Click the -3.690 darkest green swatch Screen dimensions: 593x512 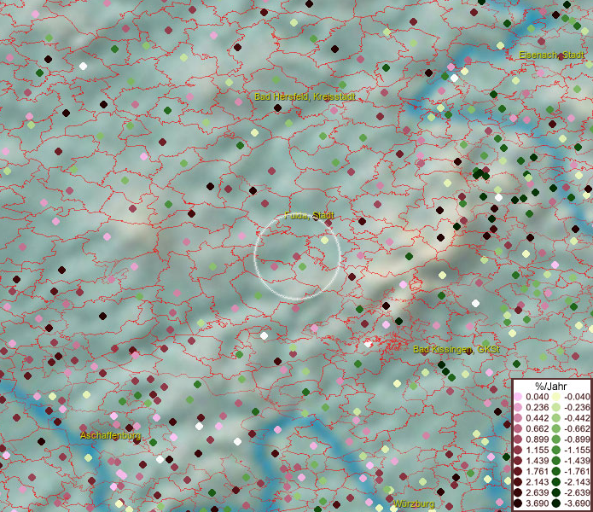point(556,503)
